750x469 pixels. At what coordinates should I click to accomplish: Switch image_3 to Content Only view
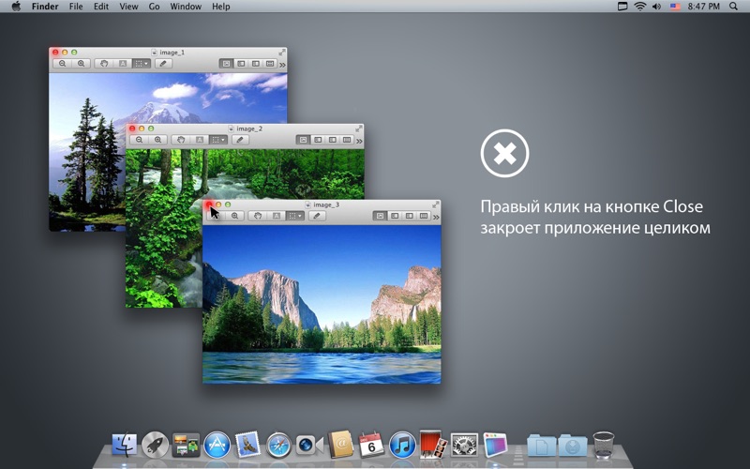(380, 216)
